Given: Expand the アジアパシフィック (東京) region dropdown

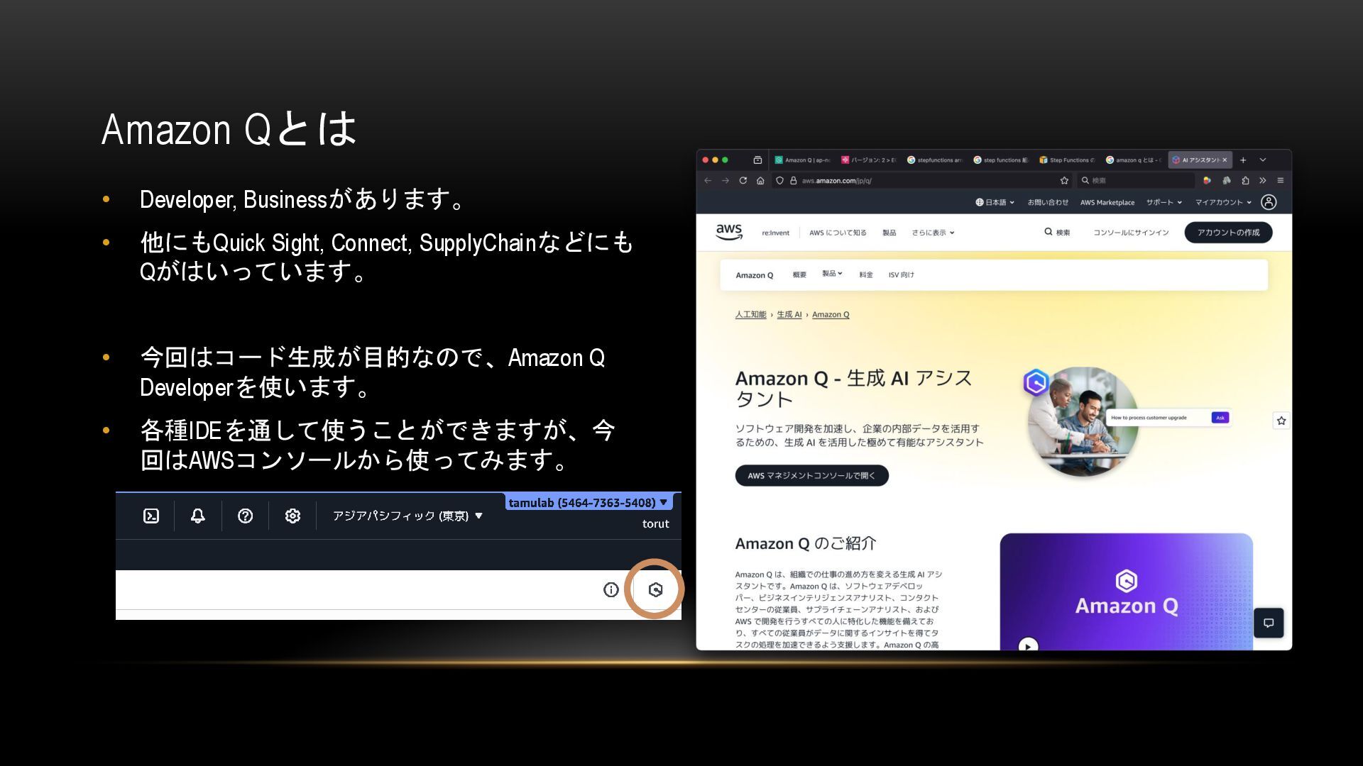Looking at the screenshot, I should click(407, 516).
